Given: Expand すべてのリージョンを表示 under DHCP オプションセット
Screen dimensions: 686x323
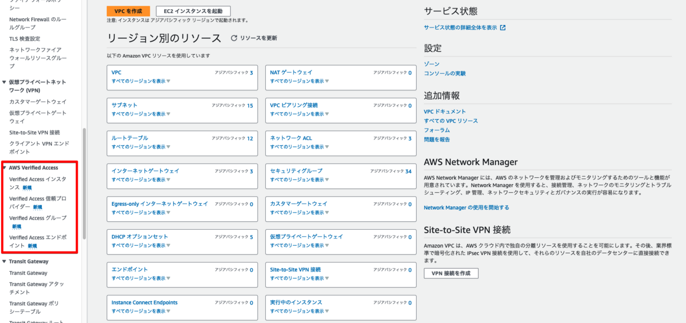Looking at the screenshot, I should [141, 245].
